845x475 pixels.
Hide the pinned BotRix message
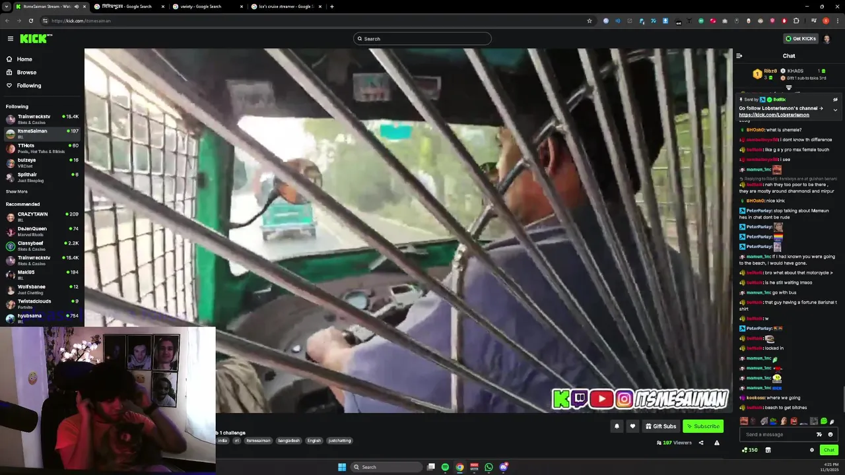835,100
